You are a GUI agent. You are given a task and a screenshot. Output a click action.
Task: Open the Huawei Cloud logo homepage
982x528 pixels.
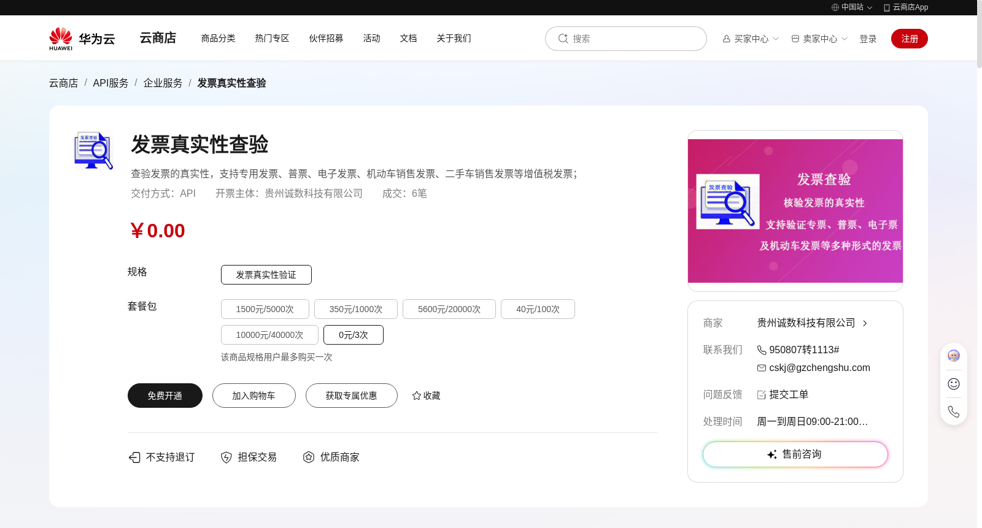pos(82,39)
